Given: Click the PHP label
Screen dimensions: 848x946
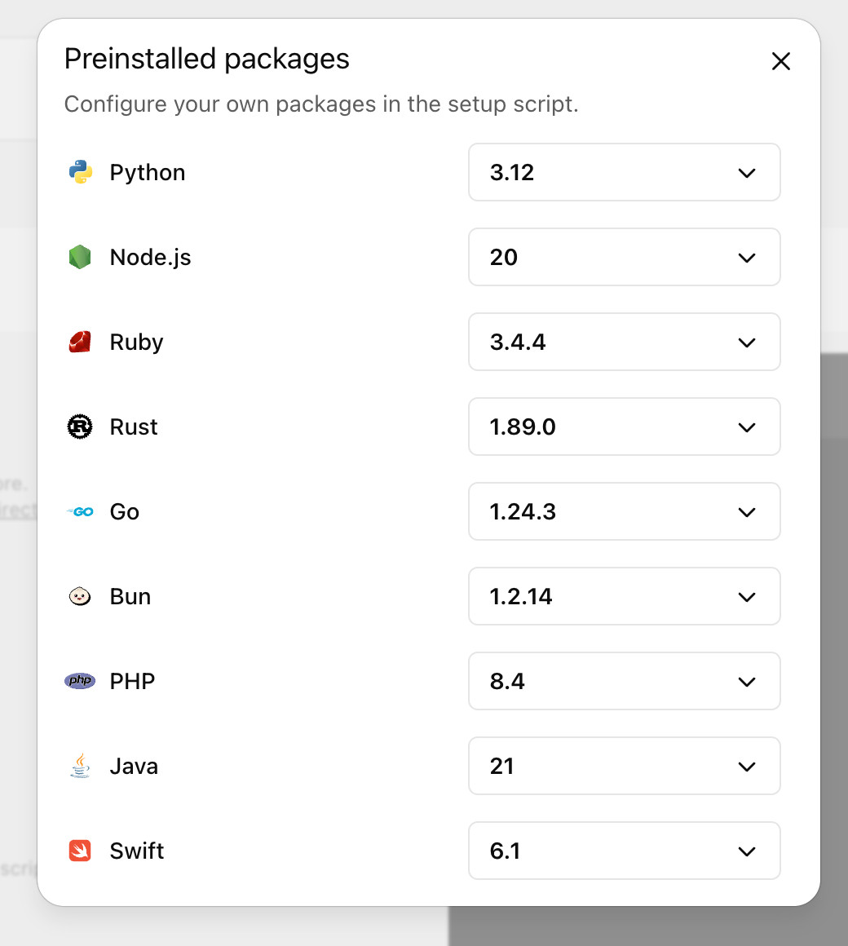Looking at the screenshot, I should 133,681.
